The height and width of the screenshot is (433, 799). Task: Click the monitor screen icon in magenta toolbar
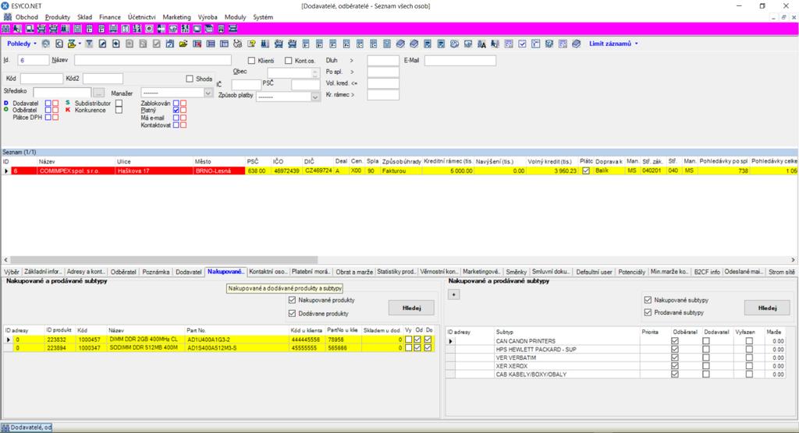pyautogui.click(x=197, y=29)
